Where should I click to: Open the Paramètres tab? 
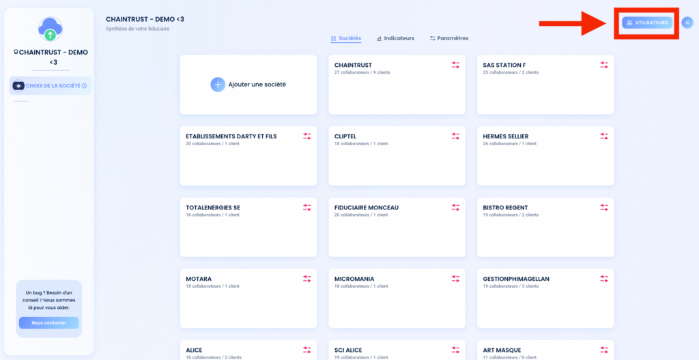449,38
